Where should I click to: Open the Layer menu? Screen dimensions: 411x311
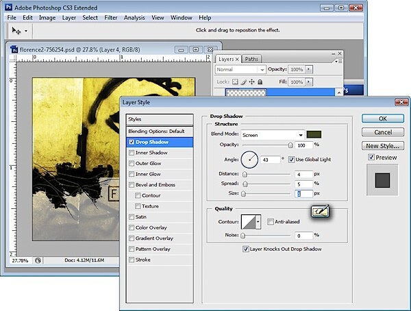(x=69, y=18)
